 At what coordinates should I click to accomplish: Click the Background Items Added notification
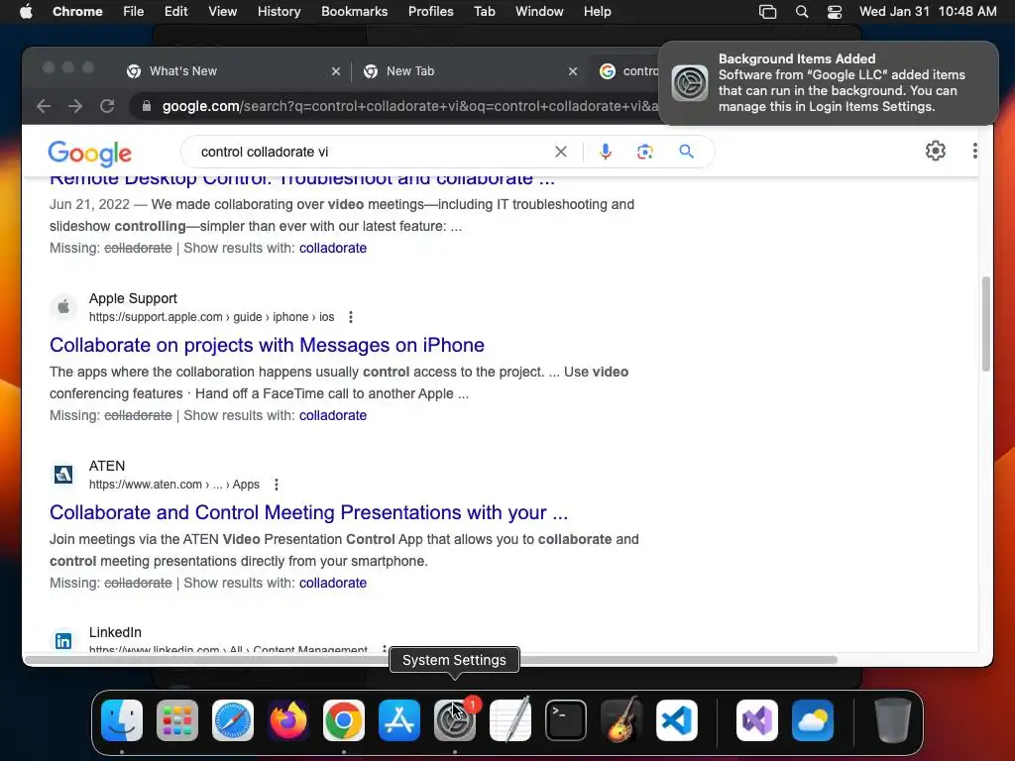(x=829, y=83)
